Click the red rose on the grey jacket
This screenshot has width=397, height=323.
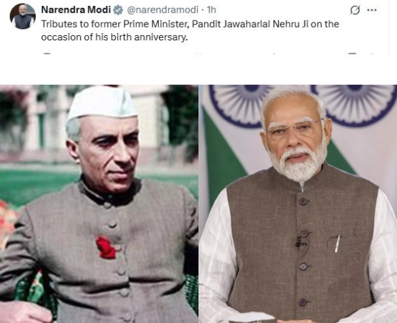106,248
